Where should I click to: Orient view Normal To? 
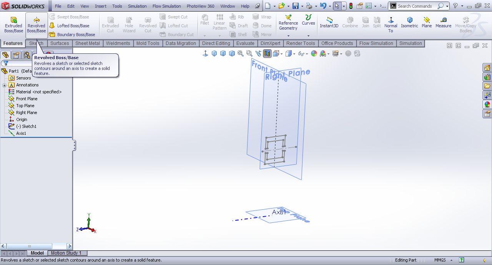click(391, 25)
